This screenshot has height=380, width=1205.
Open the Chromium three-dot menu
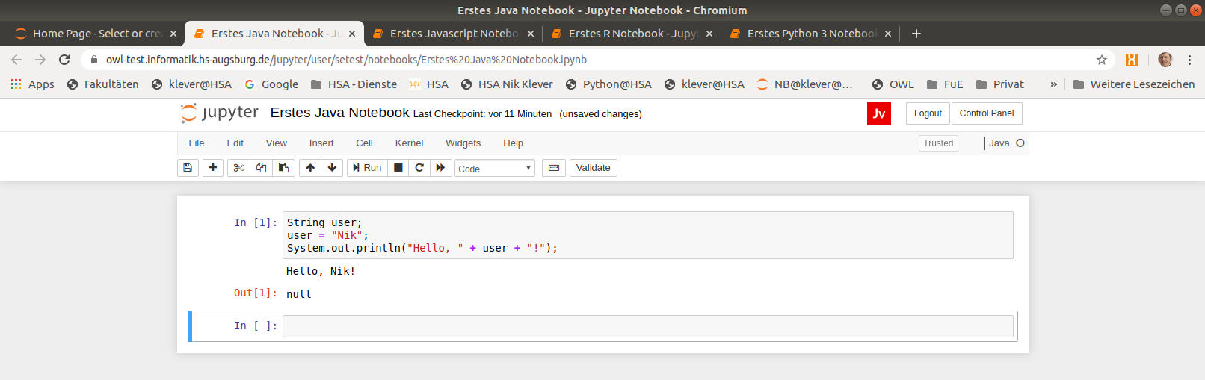(x=1189, y=60)
